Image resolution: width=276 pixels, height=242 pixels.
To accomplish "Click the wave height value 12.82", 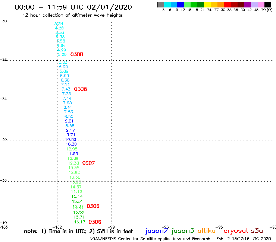I will [x=74, y=172].
